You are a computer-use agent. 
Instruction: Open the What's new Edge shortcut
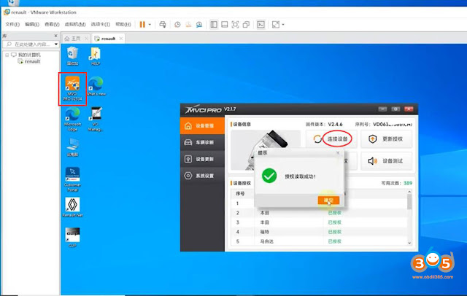tap(96, 86)
